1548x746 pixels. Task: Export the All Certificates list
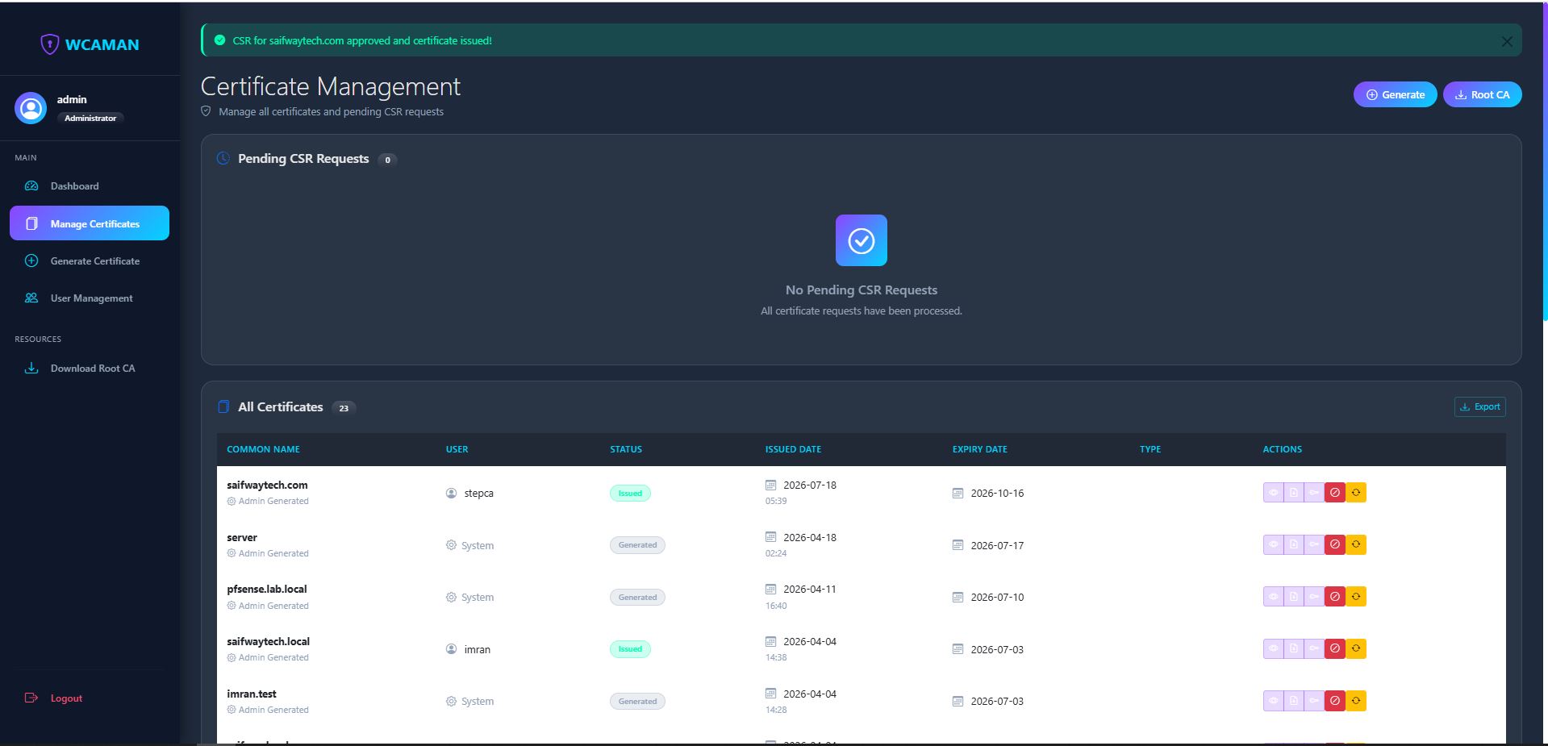tap(1479, 407)
